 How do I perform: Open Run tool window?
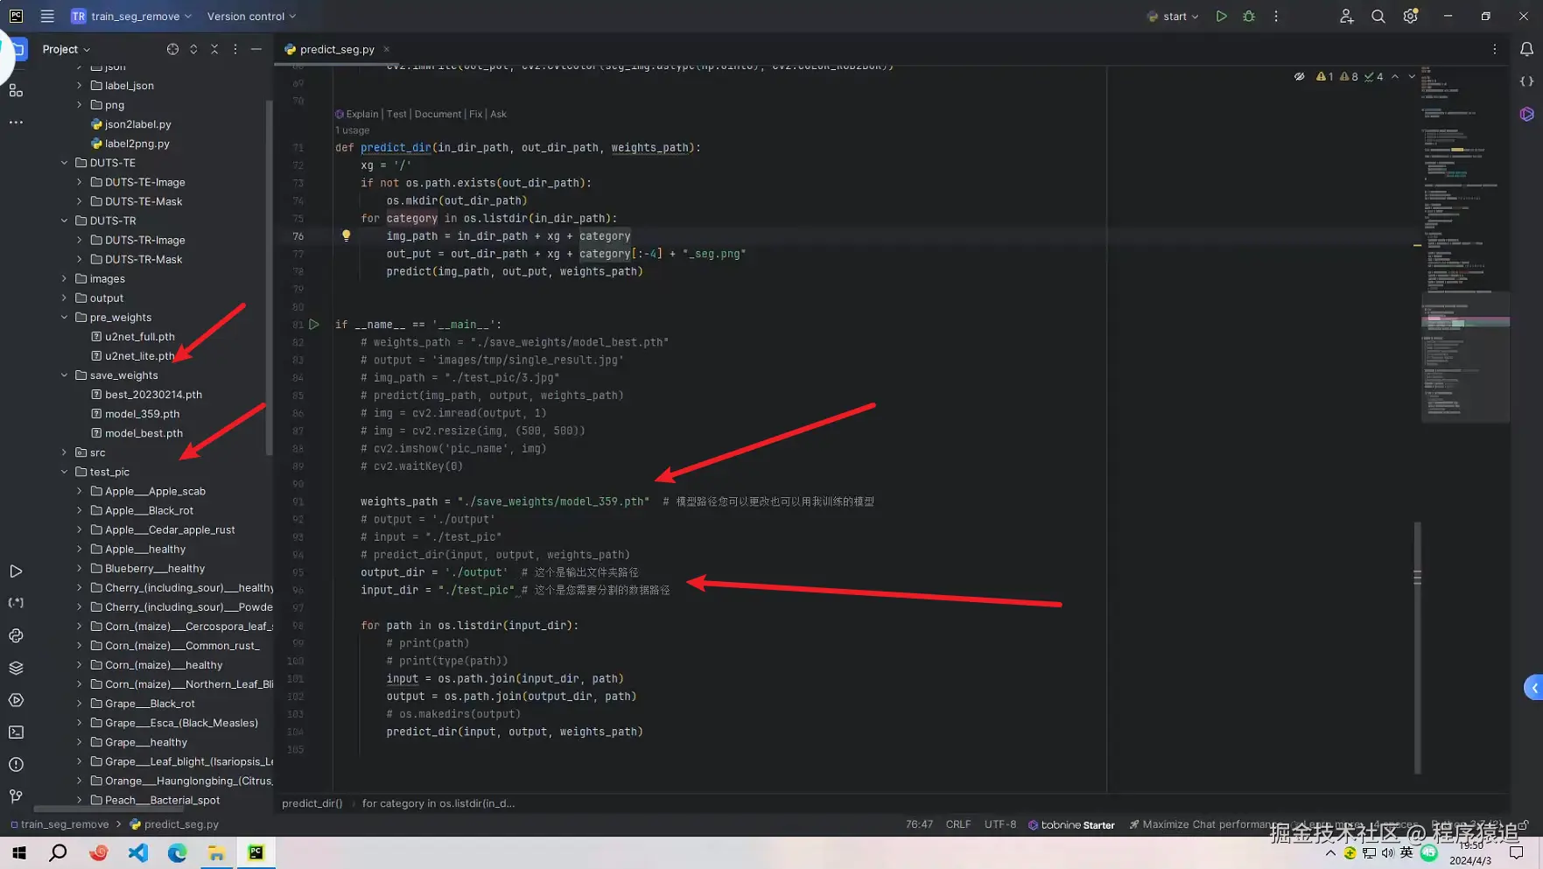pyautogui.click(x=16, y=571)
